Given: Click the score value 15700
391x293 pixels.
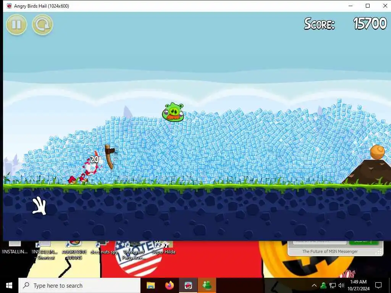Looking at the screenshot, I should coord(370,24).
